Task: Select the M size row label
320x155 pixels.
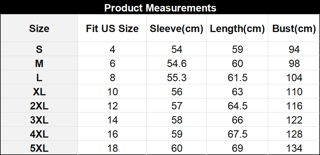Action: (x=39, y=64)
